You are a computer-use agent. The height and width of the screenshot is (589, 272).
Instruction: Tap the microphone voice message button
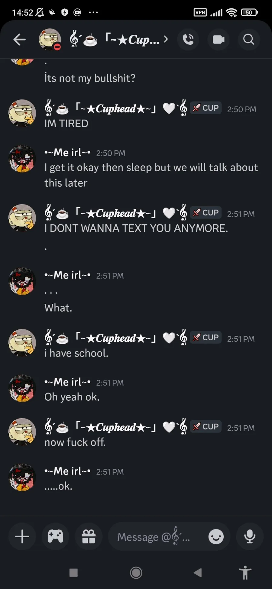(x=250, y=537)
